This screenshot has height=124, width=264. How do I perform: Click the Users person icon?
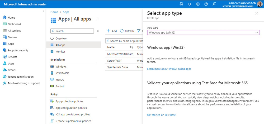(x=5, y=63)
